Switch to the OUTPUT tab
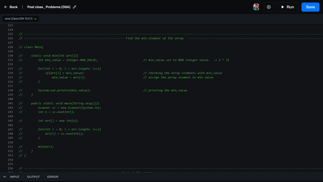This screenshot has height=182, width=323. (x=33, y=177)
